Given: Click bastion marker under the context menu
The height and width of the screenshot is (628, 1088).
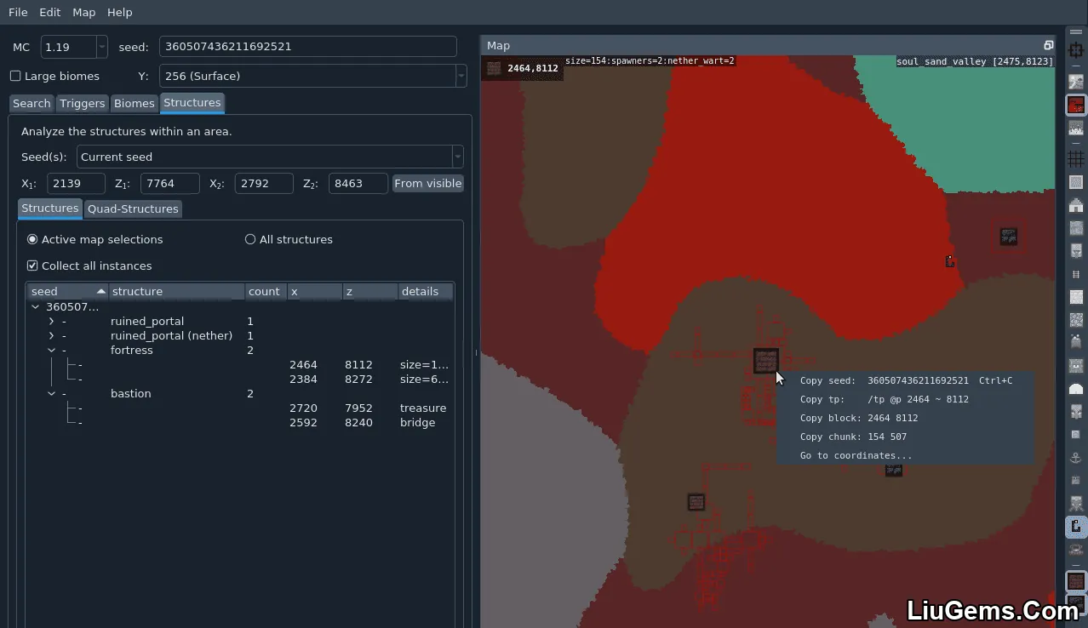Looking at the screenshot, I should (x=893, y=470).
